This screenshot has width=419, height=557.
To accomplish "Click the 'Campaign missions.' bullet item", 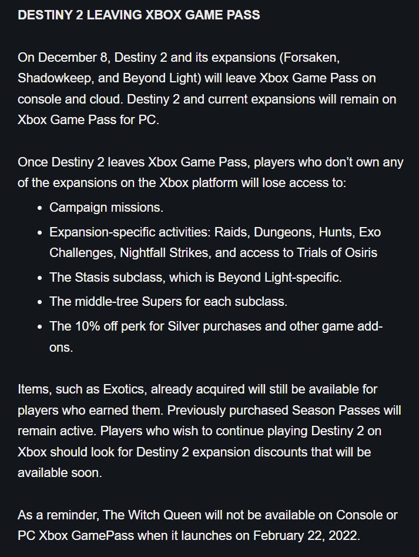I will coord(106,208).
